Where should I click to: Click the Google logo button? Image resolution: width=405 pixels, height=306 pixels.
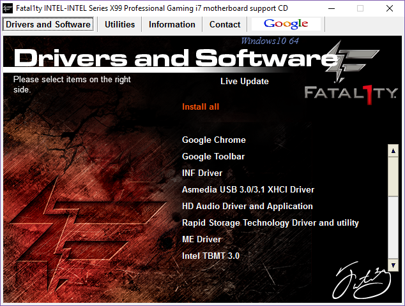(x=286, y=24)
